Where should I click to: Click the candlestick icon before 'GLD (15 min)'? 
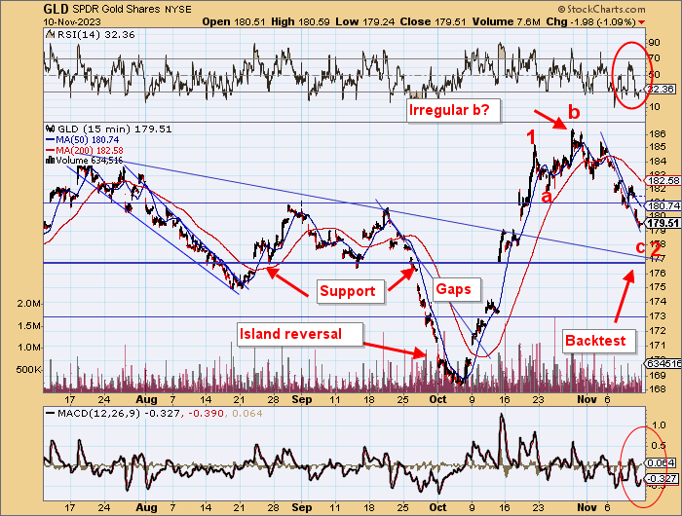pos(50,129)
